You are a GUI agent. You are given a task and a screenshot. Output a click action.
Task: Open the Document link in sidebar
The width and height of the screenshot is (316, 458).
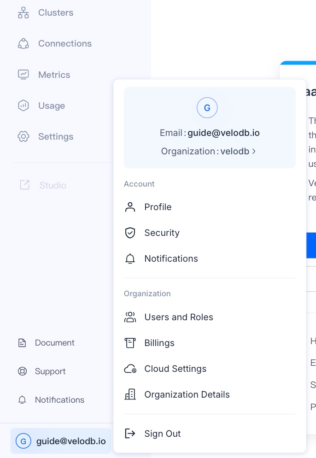coord(54,343)
